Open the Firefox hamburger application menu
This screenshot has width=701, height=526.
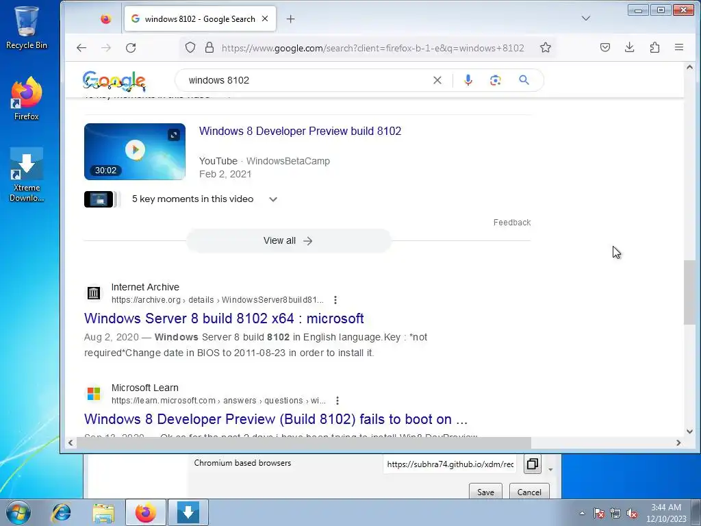pyautogui.click(x=678, y=47)
